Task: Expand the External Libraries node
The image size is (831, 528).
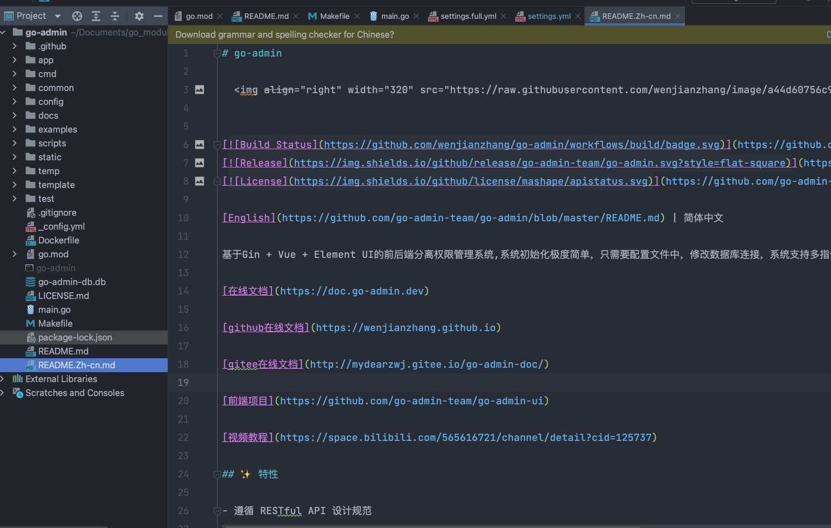Action: point(4,379)
